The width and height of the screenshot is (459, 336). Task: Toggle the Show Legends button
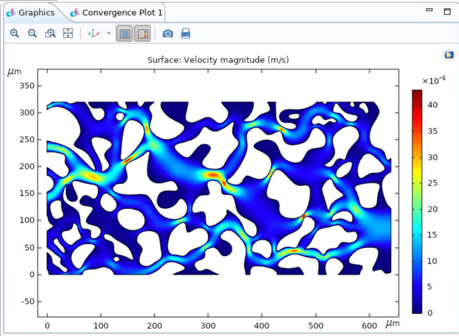(x=142, y=34)
